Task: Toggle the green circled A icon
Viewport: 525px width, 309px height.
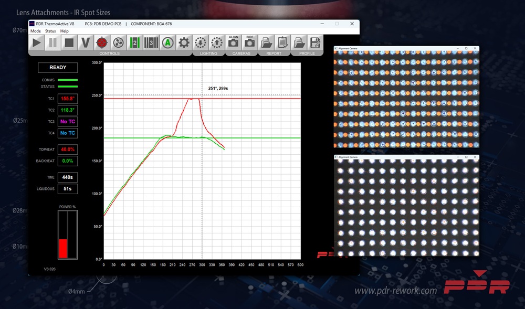Action: tap(167, 42)
